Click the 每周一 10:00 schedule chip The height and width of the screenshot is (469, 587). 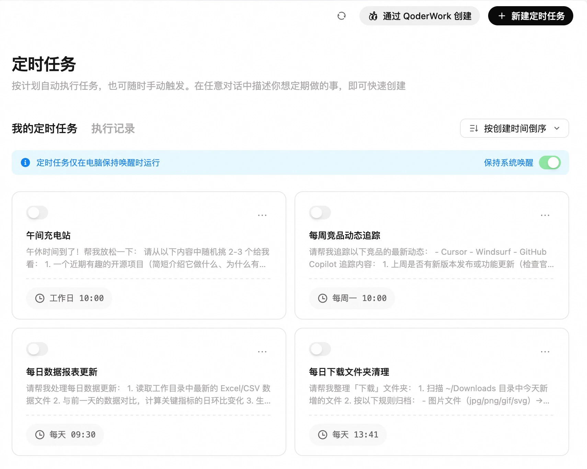coord(352,298)
